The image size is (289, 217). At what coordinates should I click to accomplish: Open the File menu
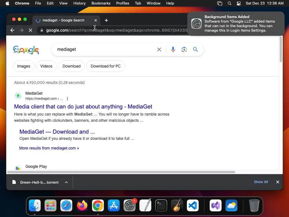[x=38, y=3]
